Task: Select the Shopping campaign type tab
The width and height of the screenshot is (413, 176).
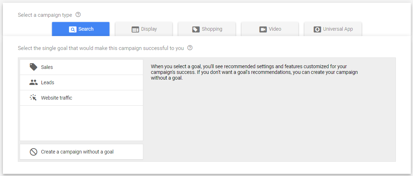Action: click(207, 29)
